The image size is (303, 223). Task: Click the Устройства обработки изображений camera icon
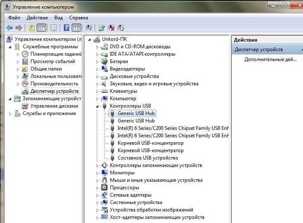pyautogui.click(x=104, y=210)
